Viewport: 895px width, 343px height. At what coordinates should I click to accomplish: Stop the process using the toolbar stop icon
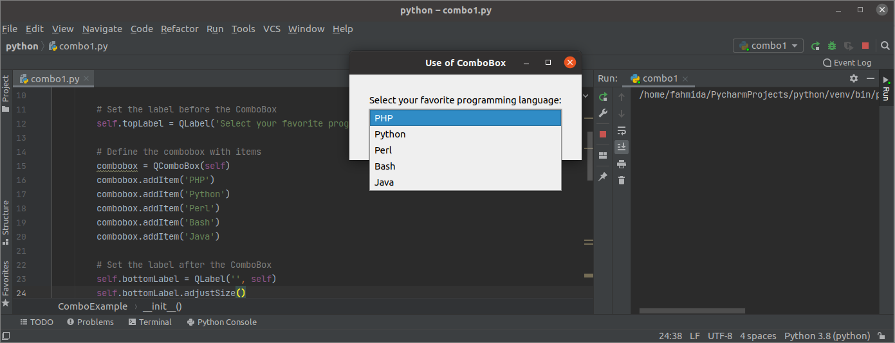coord(865,46)
